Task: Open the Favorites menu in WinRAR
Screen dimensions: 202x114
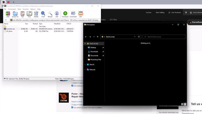Action: coord(26,9)
